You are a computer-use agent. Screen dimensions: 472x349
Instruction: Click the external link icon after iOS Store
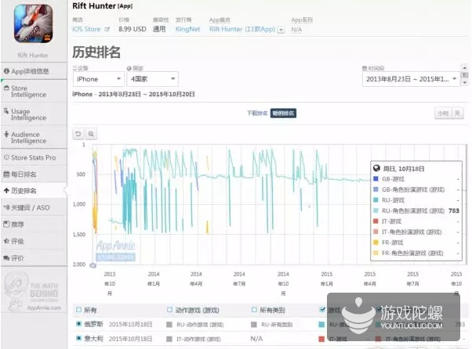(x=107, y=29)
